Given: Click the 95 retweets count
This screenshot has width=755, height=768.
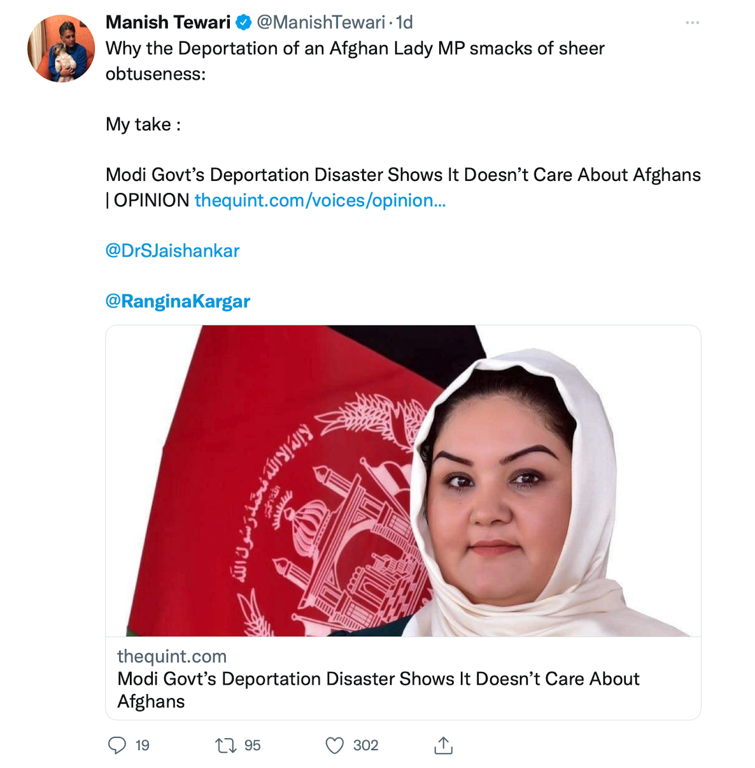Looking at the screenshot, I should (x=253, y=745).
